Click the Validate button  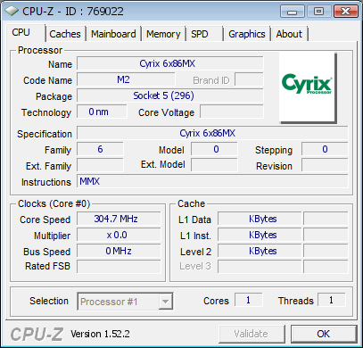[252, 334]
